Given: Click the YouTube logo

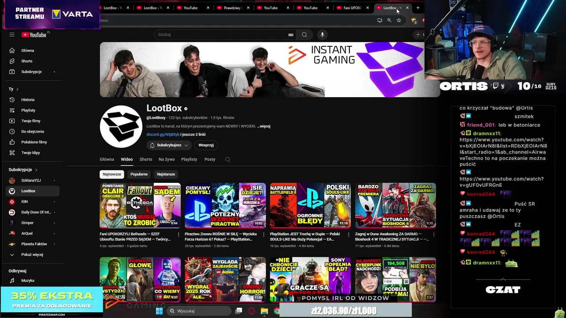Looking at the screenshot, I should pyautogui.click(x=34, y=34).
